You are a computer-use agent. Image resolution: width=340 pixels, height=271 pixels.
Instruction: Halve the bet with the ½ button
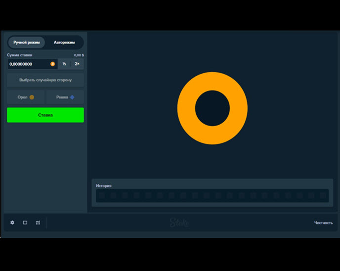64,64
